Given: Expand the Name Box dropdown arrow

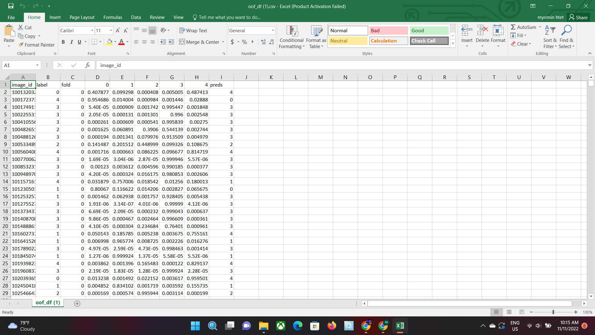Looking at the screenshot, I should click(37, 65).
